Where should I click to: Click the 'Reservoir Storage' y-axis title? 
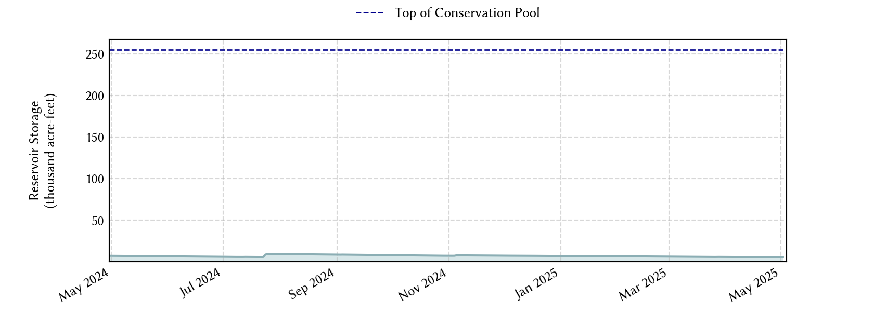[42, 151]
